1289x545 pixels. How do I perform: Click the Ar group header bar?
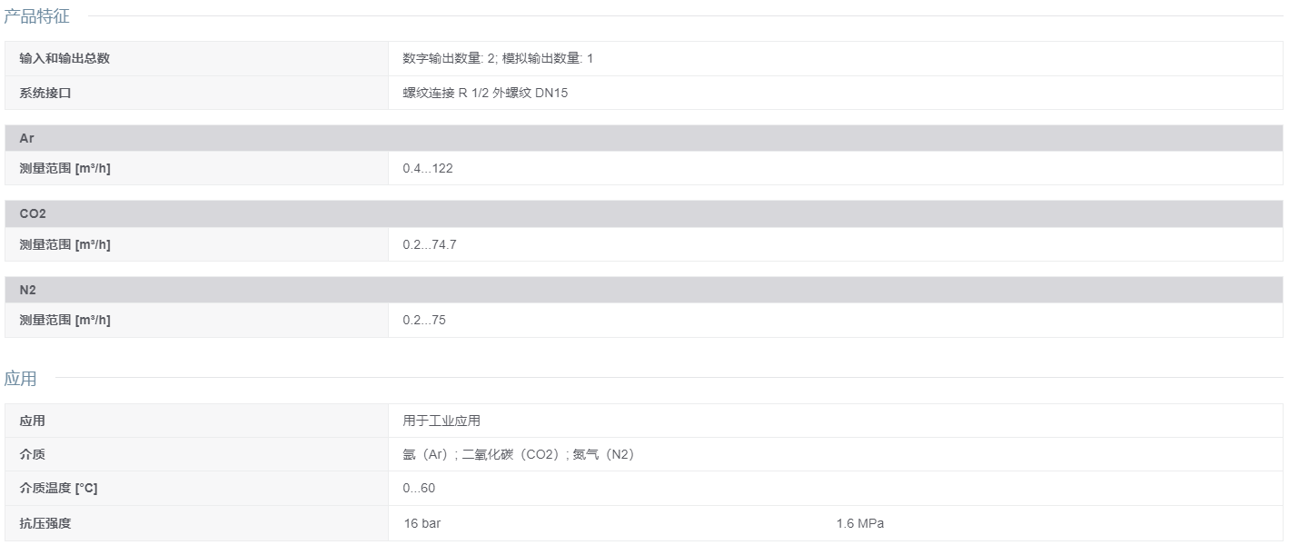644,138
